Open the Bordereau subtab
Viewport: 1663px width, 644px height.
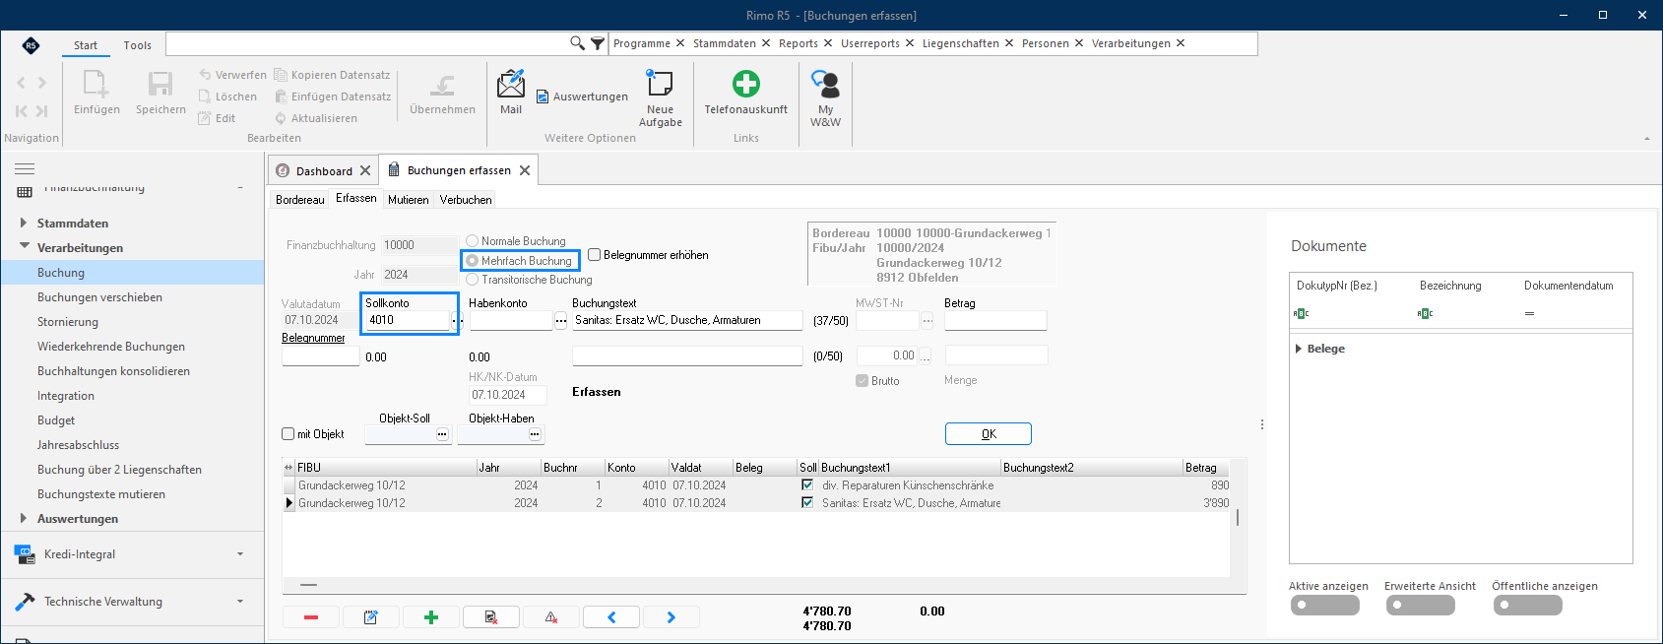(300, 200)
